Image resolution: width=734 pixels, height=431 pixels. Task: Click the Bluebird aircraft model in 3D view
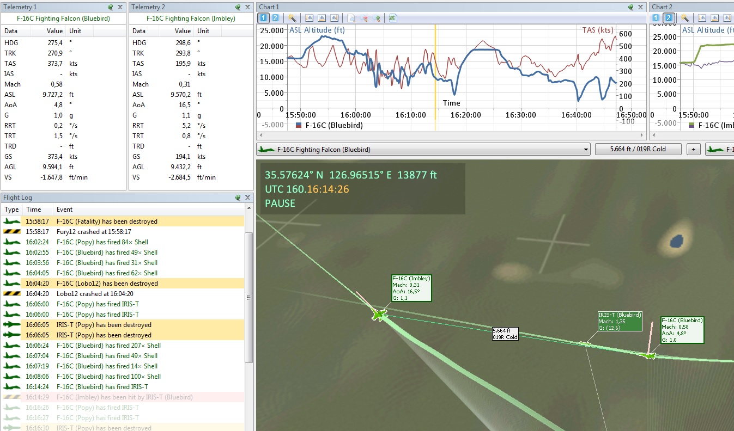(648, 356)
